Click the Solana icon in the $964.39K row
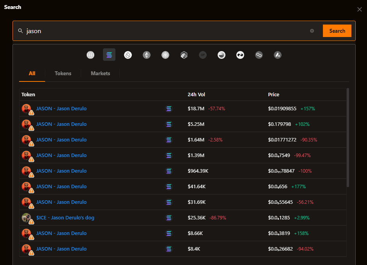 169,171
